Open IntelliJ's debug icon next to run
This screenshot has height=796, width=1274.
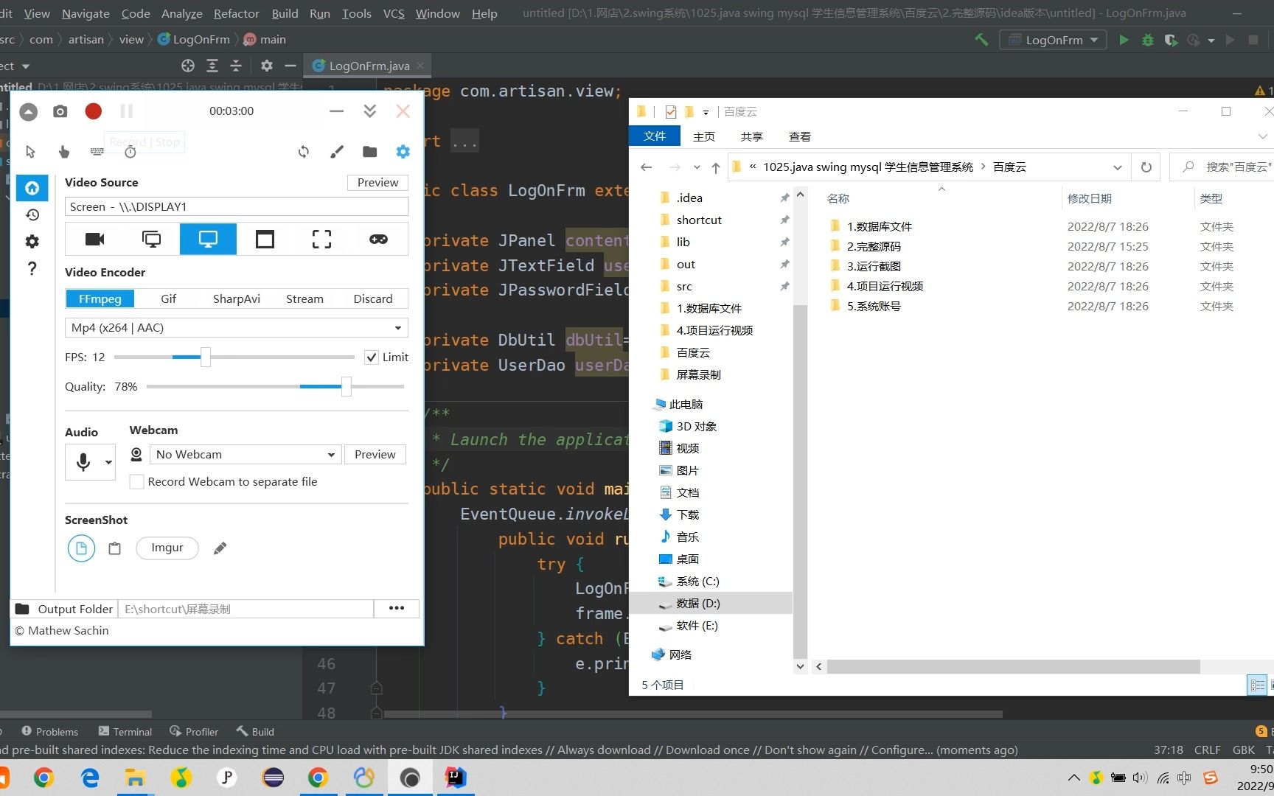pyautogui.click(x=1147, y=40)
